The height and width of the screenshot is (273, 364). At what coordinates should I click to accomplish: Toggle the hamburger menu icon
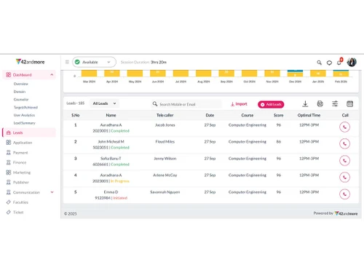pos(67,62)
